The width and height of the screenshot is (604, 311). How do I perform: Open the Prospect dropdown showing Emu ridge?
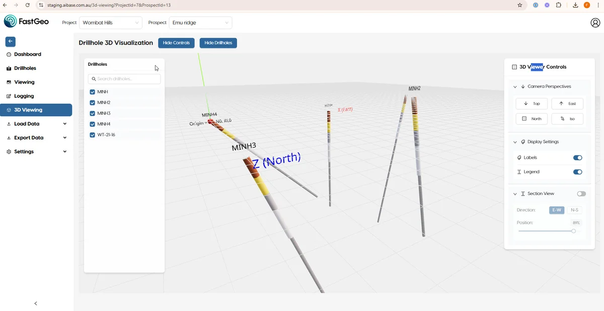click(x=200, y=23)
